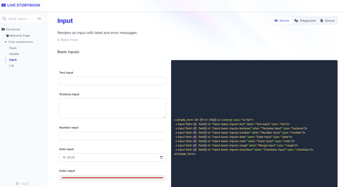Click into the Text input field
The image size is (343, 187).
[x=112, y=81]
